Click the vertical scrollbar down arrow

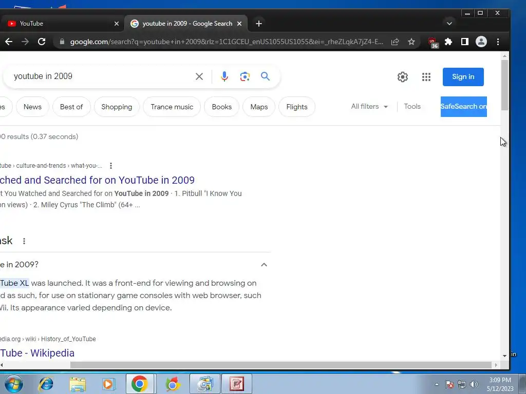[504, 356]
